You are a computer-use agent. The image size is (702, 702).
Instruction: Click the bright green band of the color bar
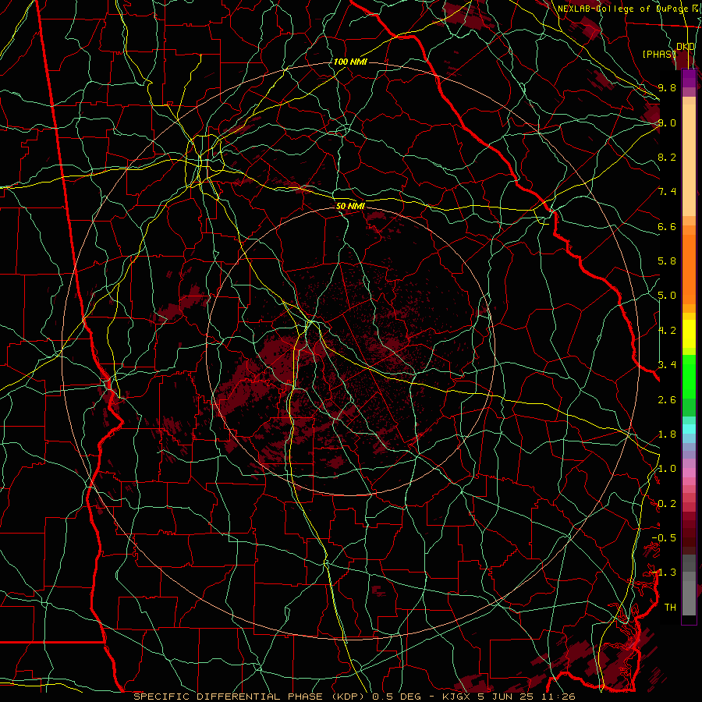[689, 376]
